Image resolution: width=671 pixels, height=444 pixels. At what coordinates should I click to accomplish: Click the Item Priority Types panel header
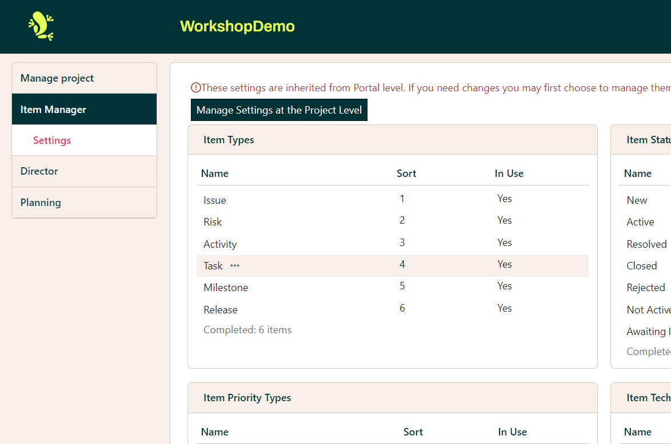247,398
